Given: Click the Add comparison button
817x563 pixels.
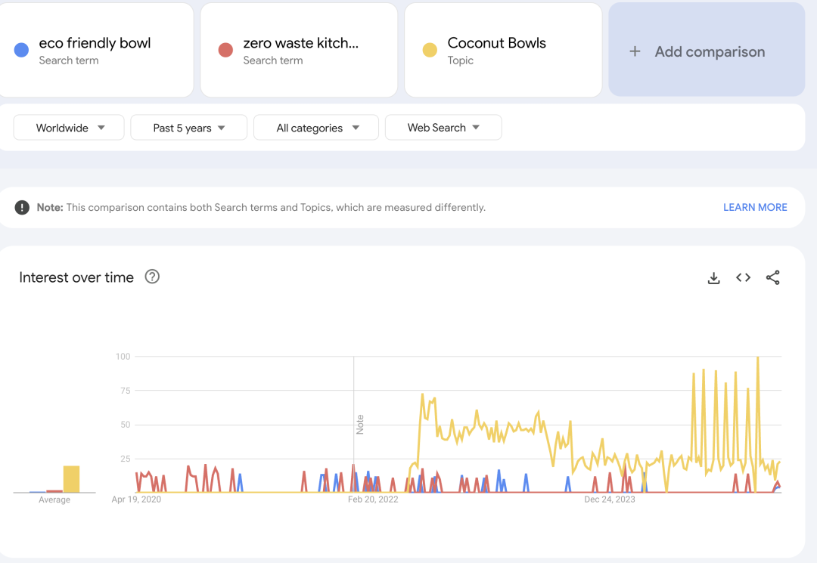Looking at the screenshot, I should (707, 51).
